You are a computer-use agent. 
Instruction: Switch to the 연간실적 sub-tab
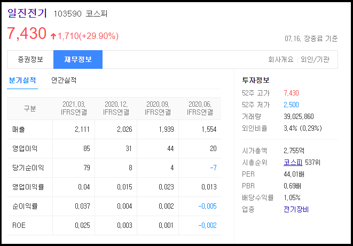pos(64,80)
